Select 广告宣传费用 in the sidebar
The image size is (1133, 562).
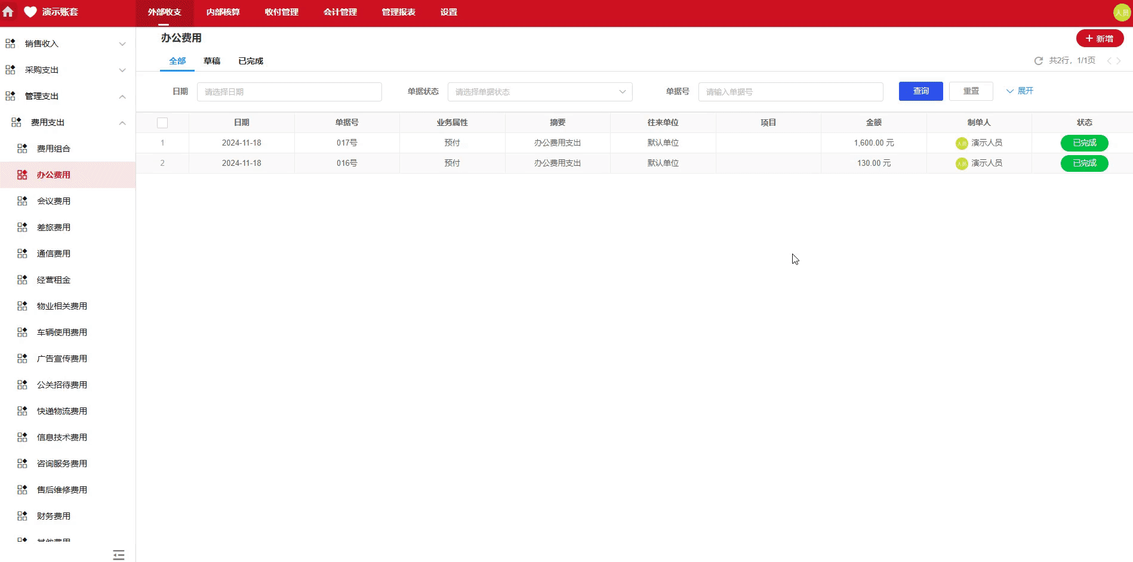coord(61,359)
